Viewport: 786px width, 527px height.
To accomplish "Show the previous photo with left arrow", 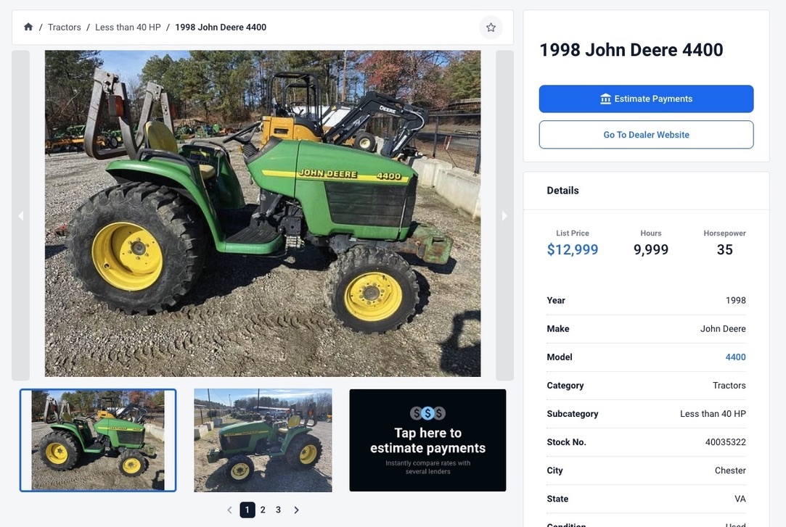I will [20, 216].
